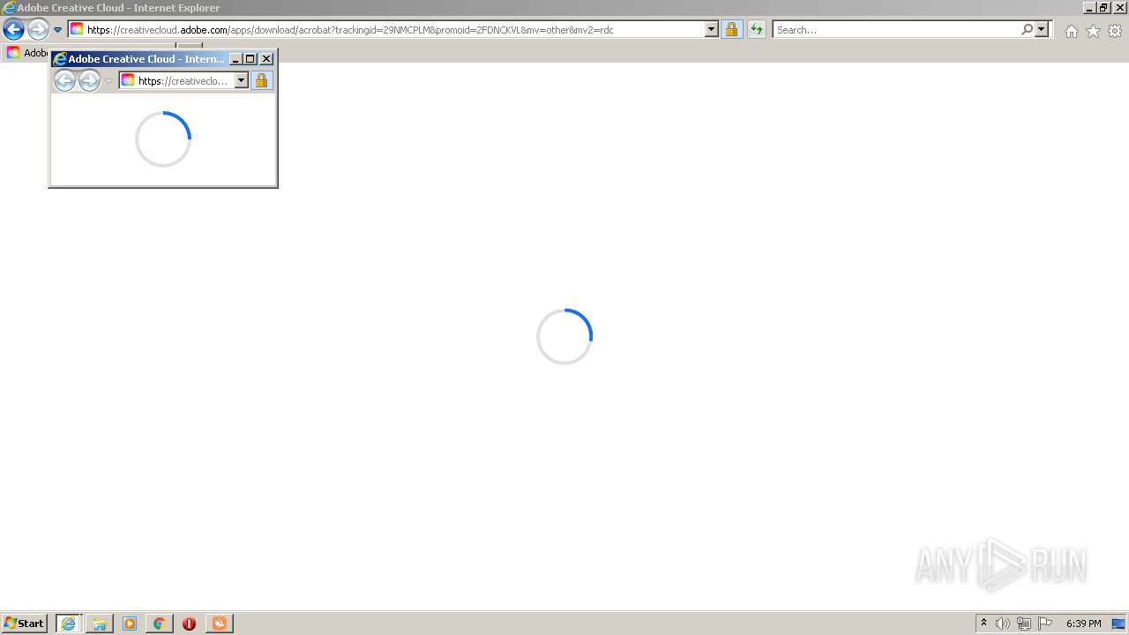Minimize the main Internet Explorer window
Viewport: 1129px width, 635px height.
tap(1090, 7)
